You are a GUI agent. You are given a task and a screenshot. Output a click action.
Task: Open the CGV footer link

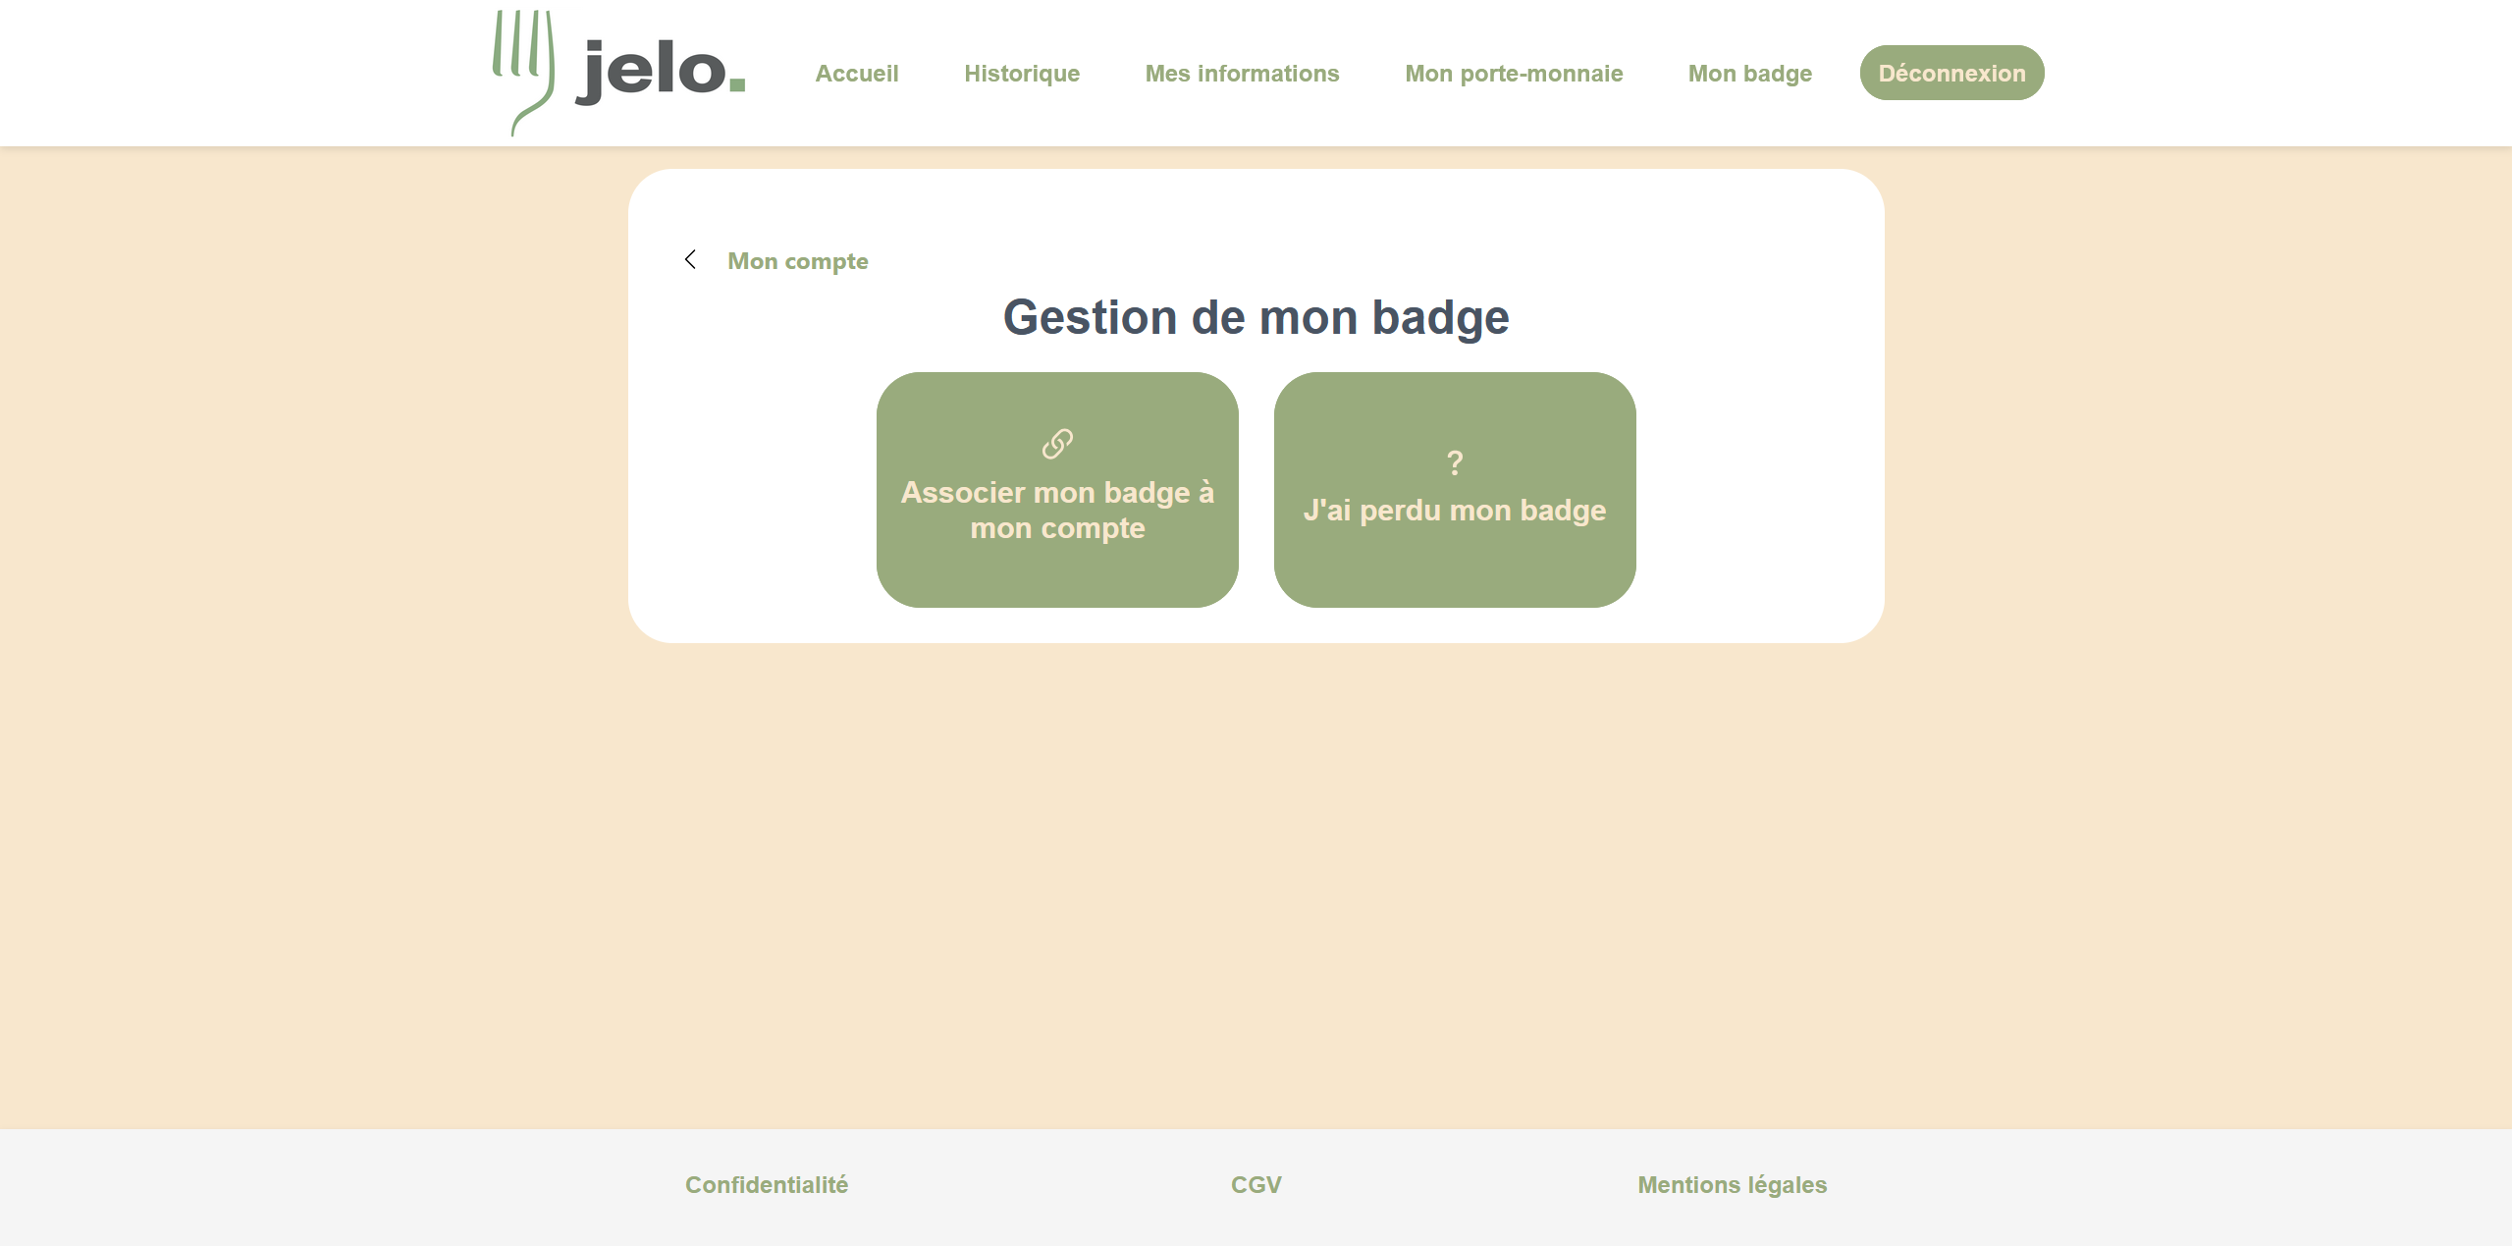[x=1255, y=1184]
